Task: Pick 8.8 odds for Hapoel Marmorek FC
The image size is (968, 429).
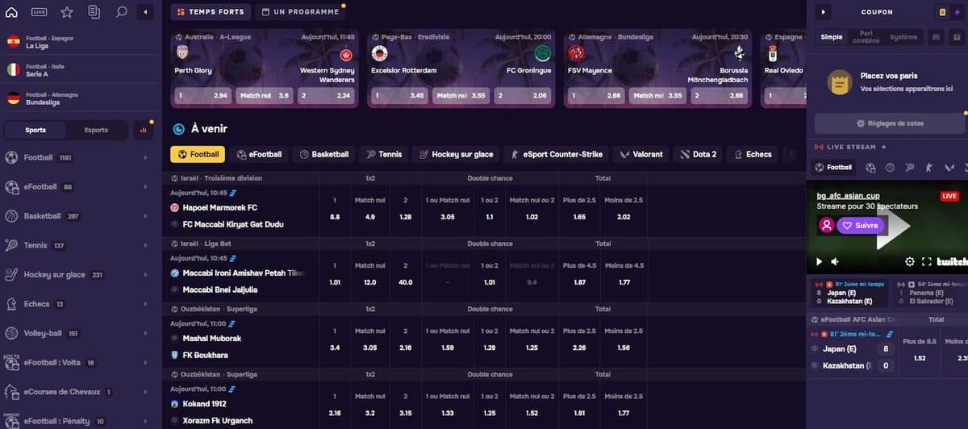Action: point(335,216)
